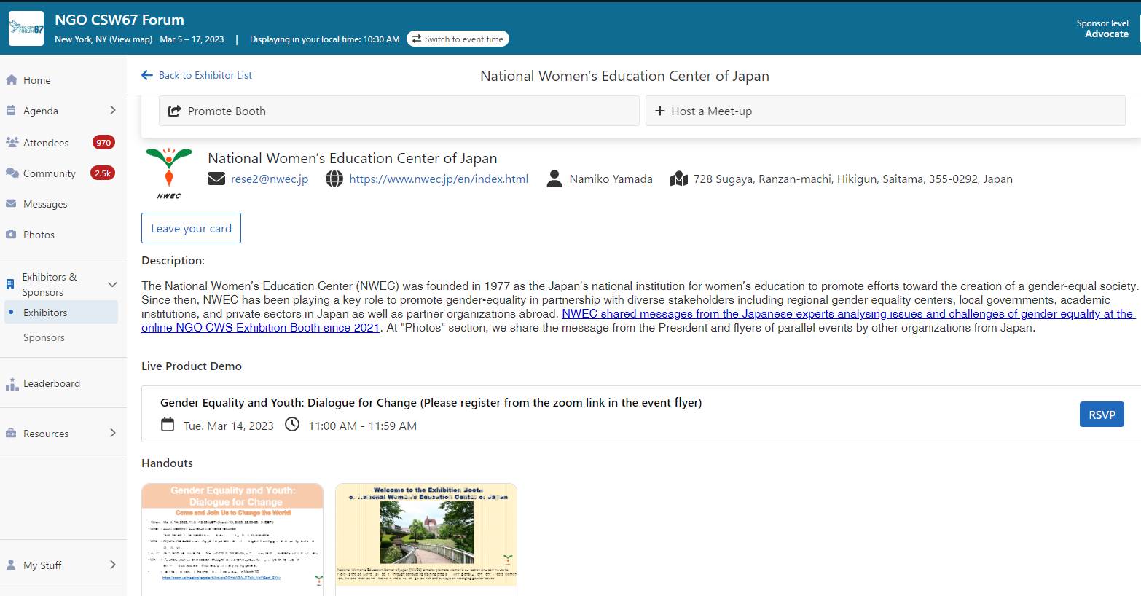Click the Namiko Yamada person icon

pyautogui.click(x=554, y=179)
